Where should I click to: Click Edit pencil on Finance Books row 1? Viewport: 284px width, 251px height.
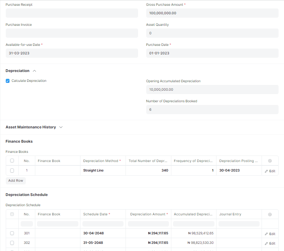point(270,171)
